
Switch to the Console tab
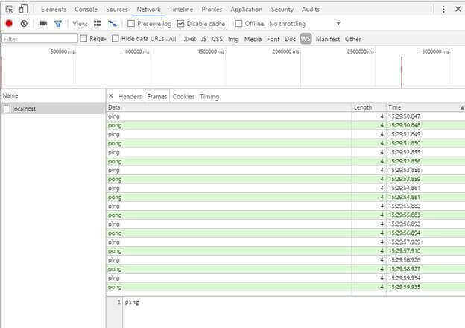(86, 9)
